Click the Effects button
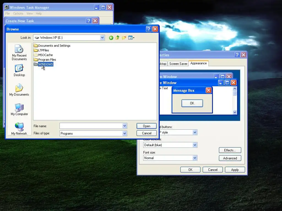Screen dimensions: 282x211 point(230,150)
